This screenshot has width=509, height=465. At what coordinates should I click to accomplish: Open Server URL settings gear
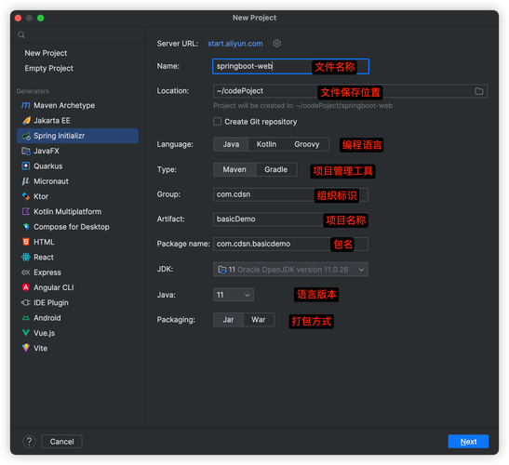277,44
